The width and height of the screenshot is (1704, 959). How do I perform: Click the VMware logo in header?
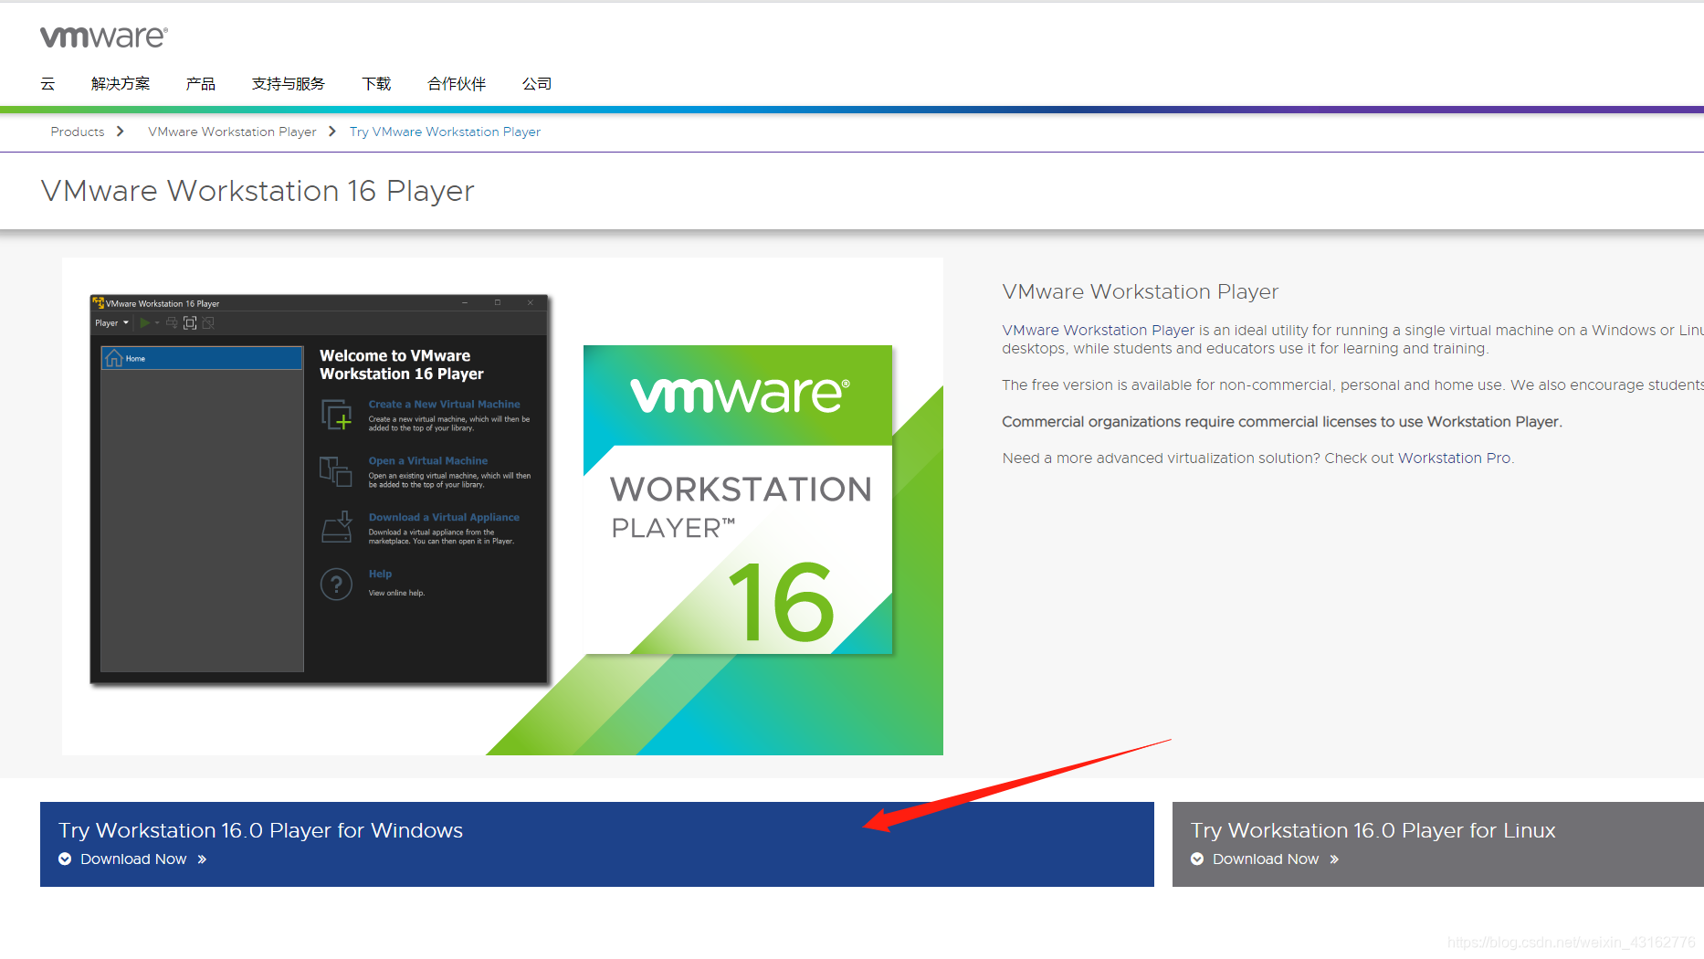coord(104,37)
